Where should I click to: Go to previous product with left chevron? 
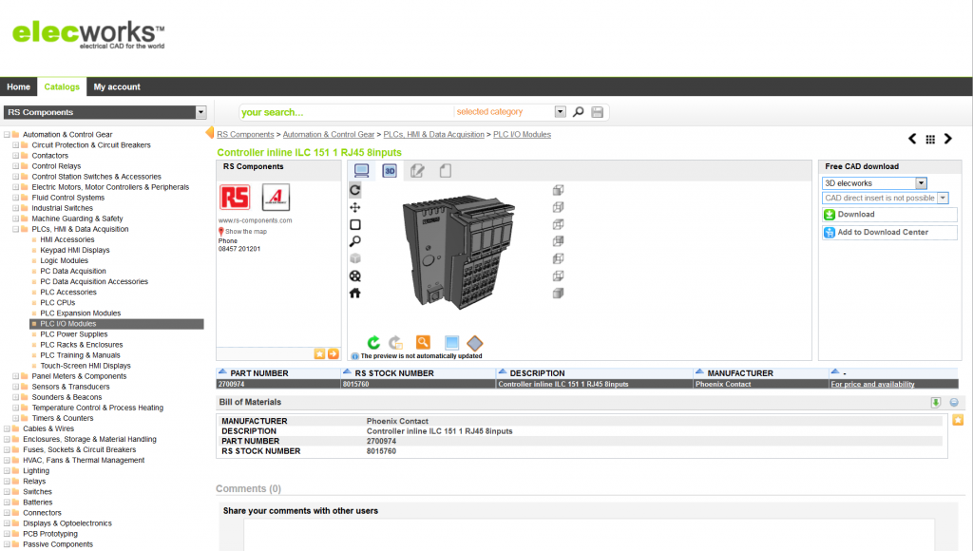(912, 139)
